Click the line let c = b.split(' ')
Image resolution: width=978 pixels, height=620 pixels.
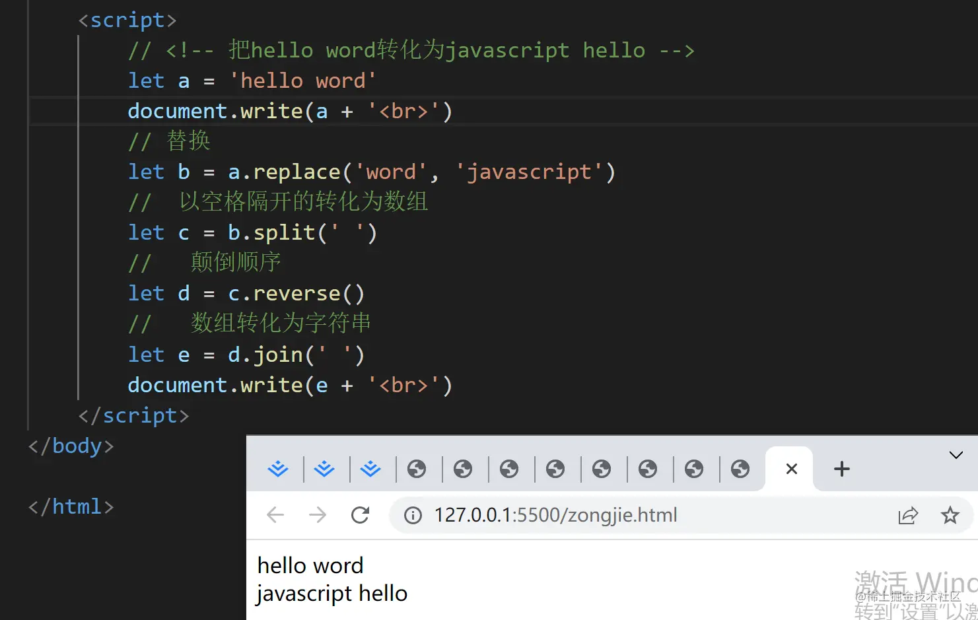coord(252,232)
